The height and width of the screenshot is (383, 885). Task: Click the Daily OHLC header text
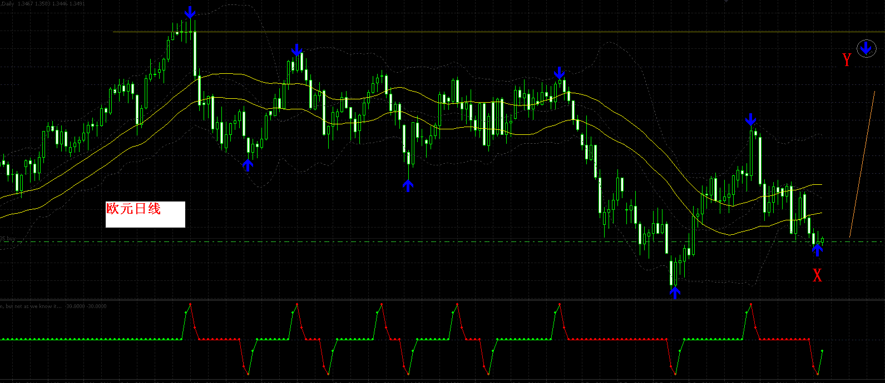pos(43,3)
